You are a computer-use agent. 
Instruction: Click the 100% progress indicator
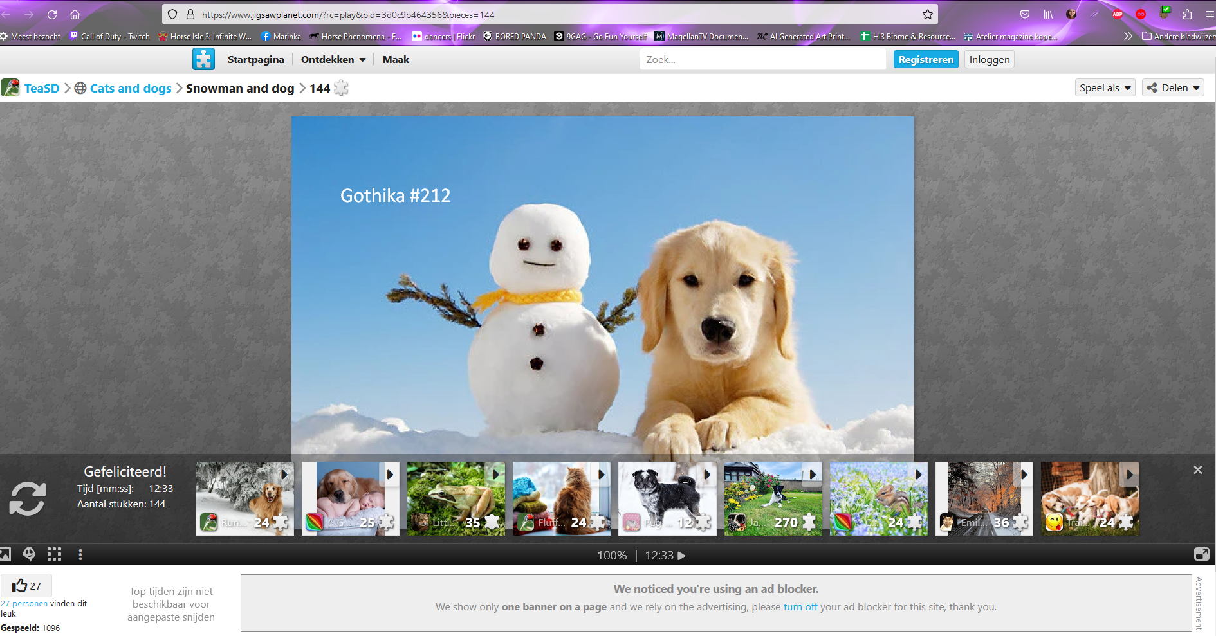pos(612,556)
